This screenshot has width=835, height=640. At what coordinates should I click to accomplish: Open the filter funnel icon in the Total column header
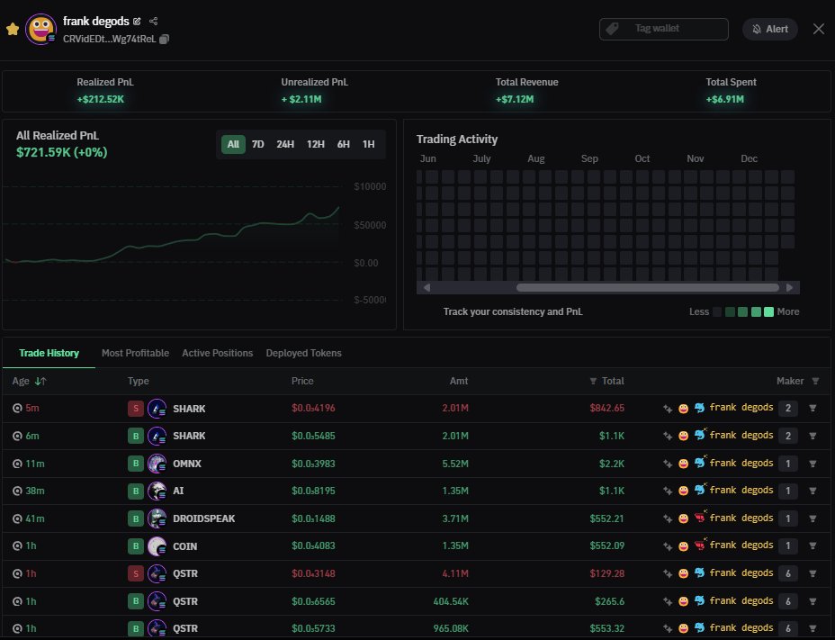593,381
